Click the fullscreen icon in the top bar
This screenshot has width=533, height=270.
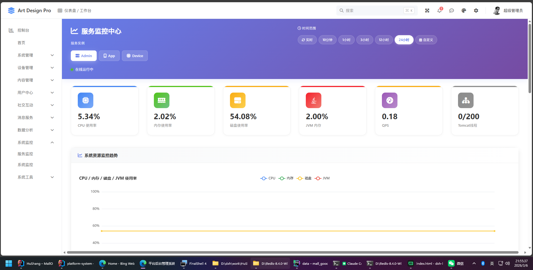point(427,11)
